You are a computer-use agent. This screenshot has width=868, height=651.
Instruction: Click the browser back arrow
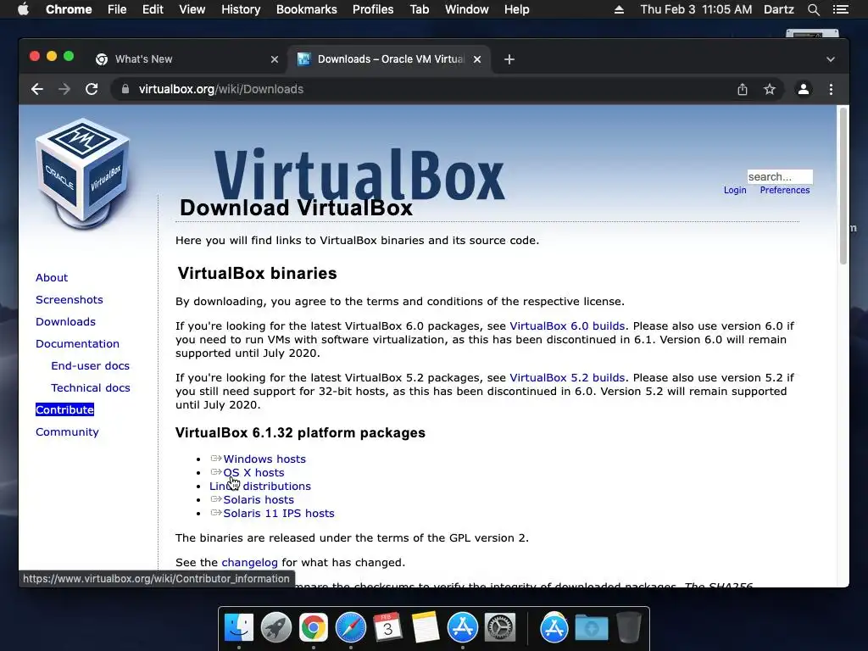37,89
